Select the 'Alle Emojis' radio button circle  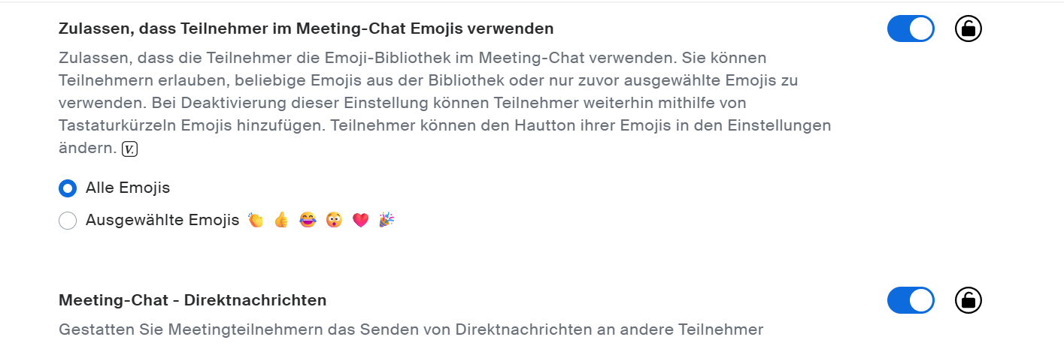68,188
